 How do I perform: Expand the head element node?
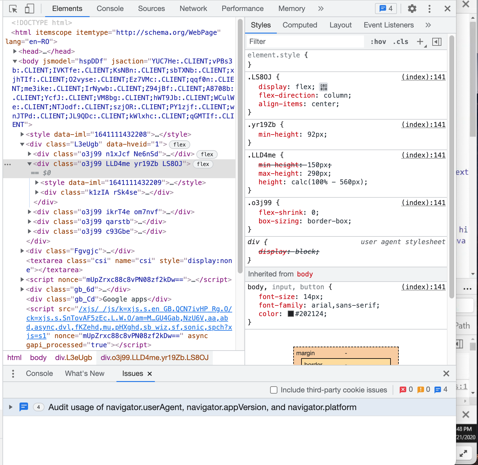click(x=15, y=51)
